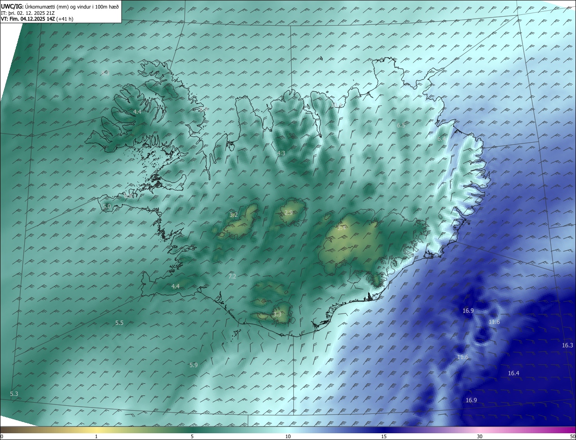
Task: Click the 6.4 value near the east coast
Action: pos(442,139)
